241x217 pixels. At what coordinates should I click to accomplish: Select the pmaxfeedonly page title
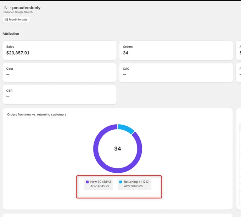[26, 7]
